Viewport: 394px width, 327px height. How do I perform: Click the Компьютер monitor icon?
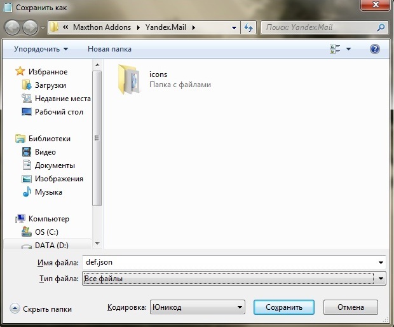click(20, 218)
